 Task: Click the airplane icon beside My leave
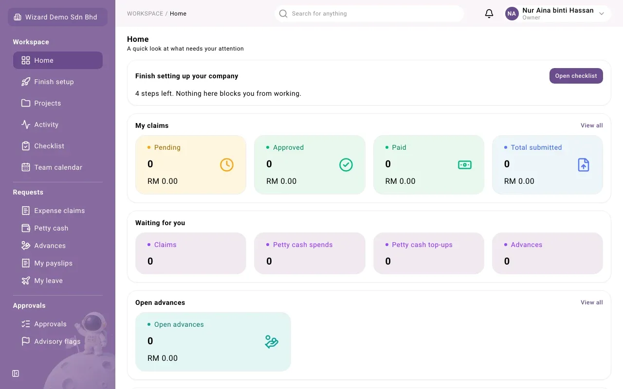26,281
